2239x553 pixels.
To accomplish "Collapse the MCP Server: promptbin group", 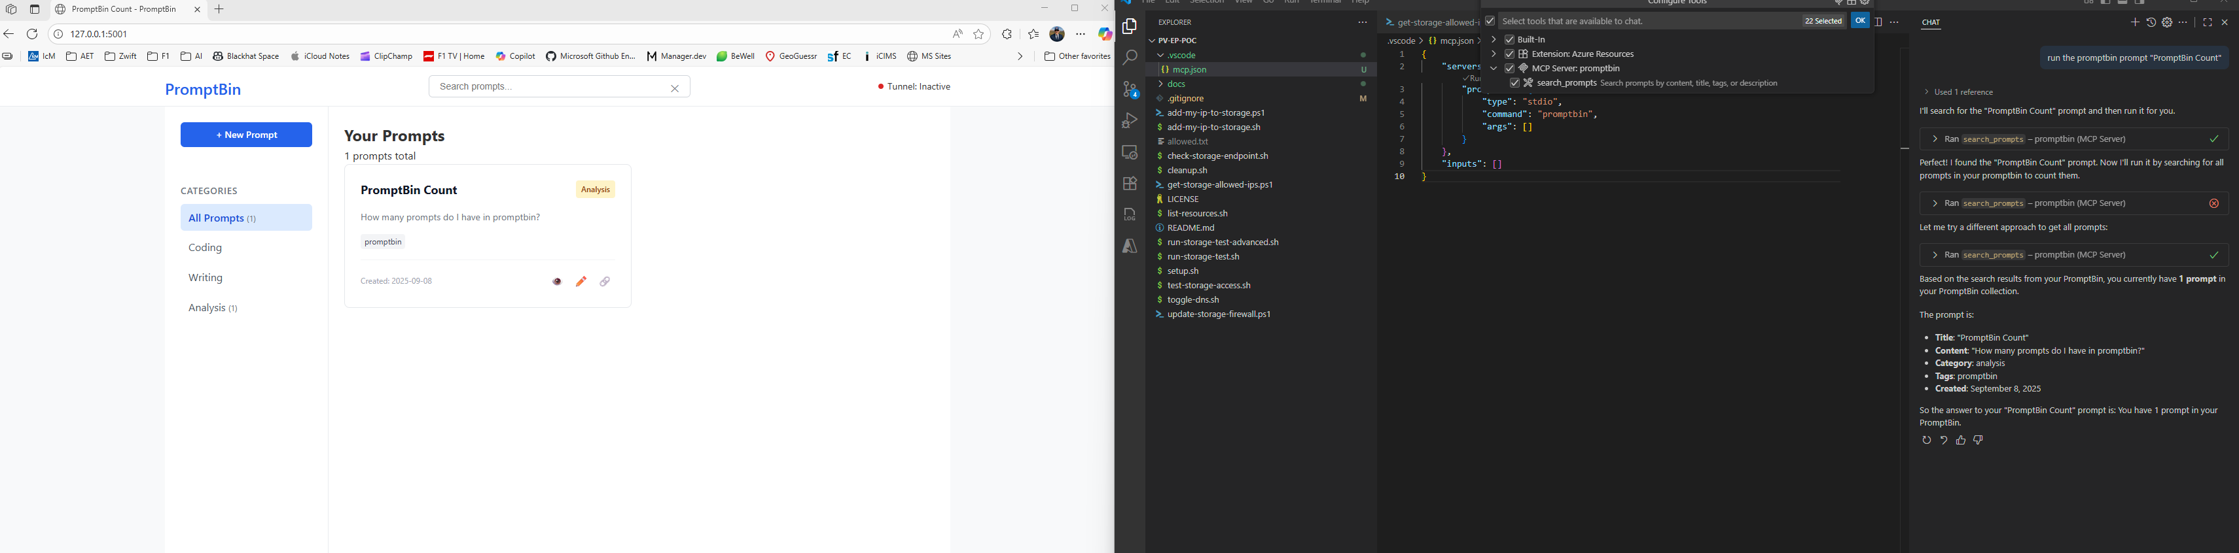I will [1494, 69].
